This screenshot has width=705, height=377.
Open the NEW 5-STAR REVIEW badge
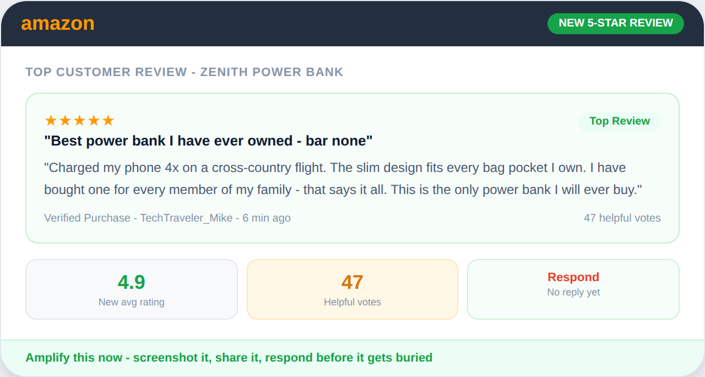pos(615,23)
